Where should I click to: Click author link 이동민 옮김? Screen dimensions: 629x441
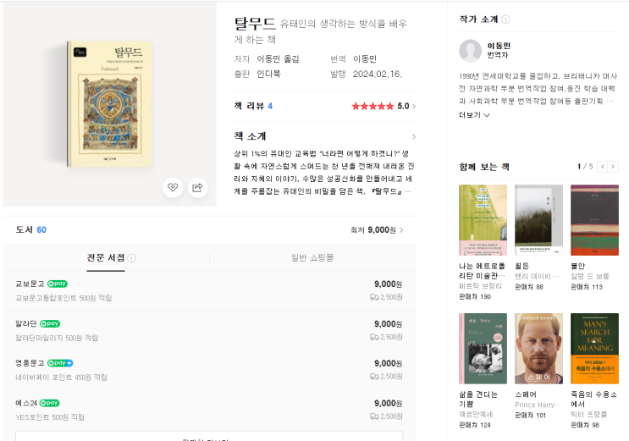(x=278, y=59)
